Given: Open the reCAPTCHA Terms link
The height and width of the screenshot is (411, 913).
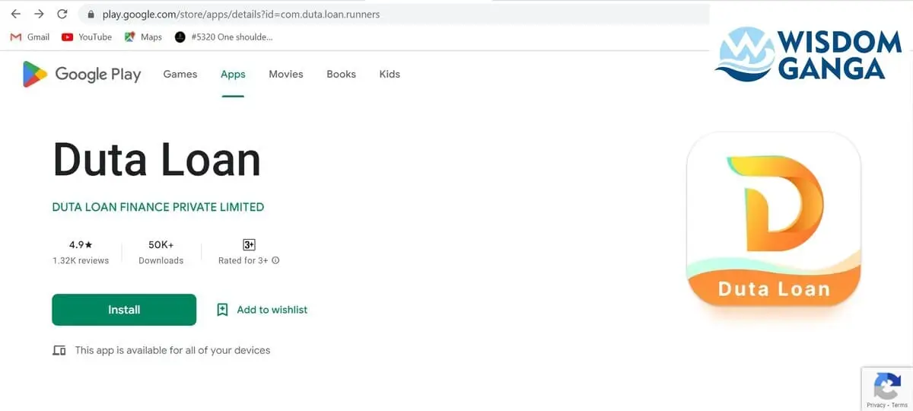Looking at the screenshot, I should tap(900, 406).
